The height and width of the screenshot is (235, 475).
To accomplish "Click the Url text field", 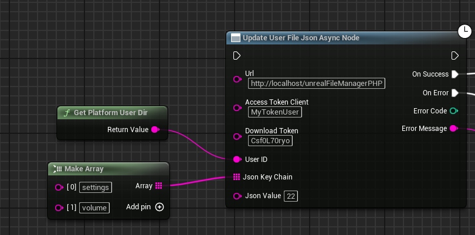I will tap(317, 84).
